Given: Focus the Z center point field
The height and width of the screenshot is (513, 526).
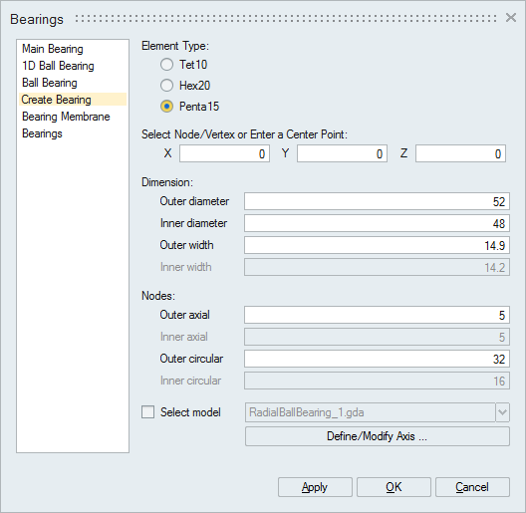Looking at the screenshot, I should (460, 153).
